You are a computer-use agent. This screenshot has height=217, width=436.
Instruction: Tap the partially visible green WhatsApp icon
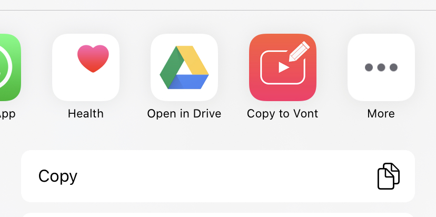[x=8, y=67]
